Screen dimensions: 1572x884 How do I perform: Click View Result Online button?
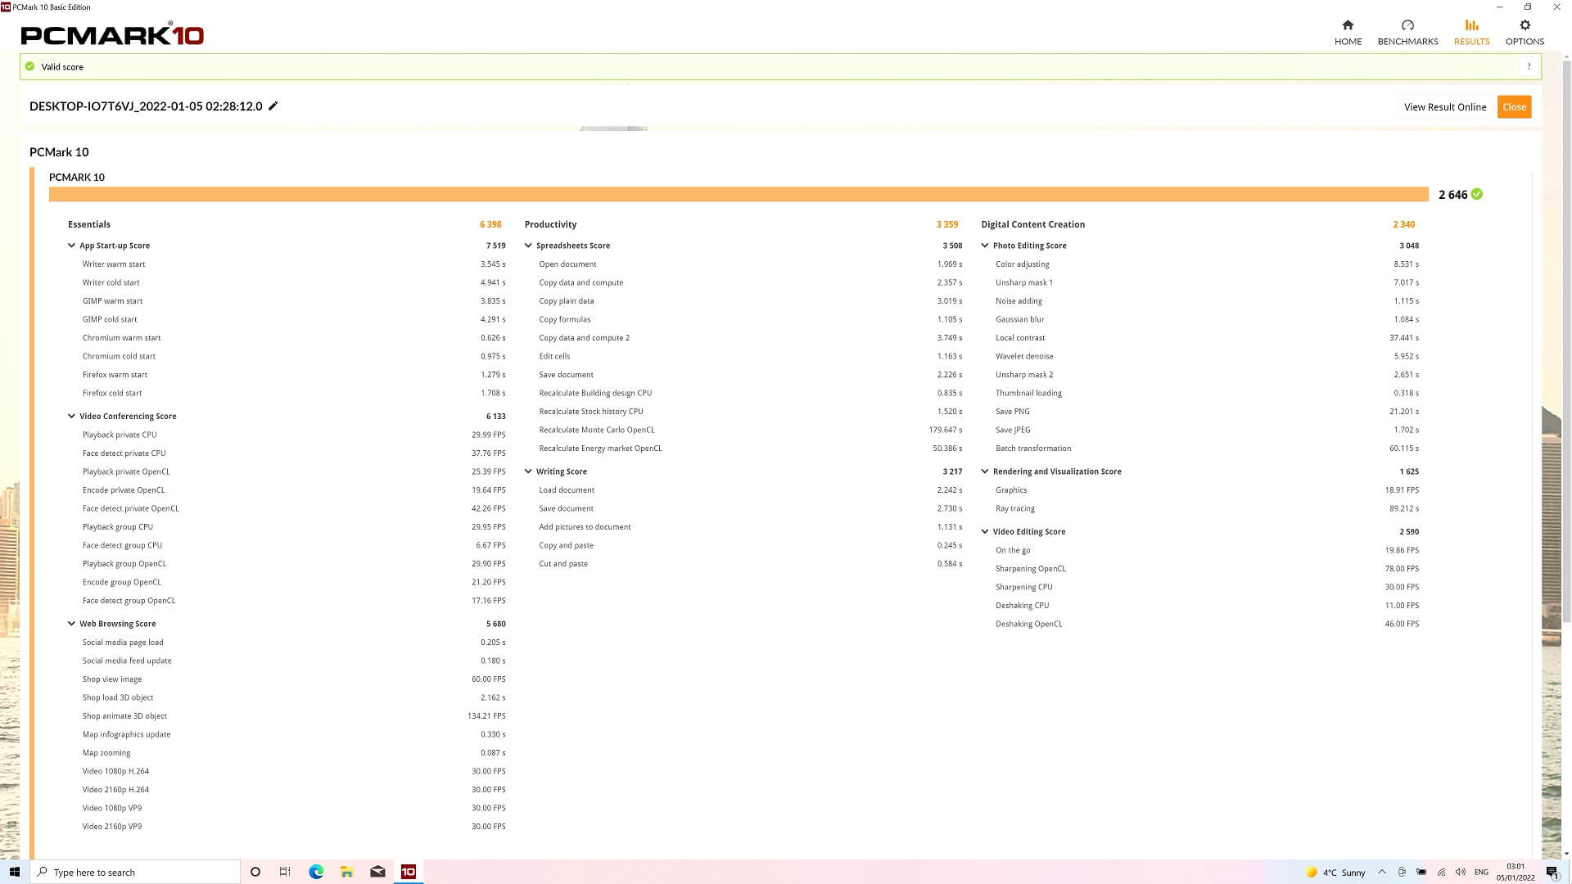click(1444, 107)
